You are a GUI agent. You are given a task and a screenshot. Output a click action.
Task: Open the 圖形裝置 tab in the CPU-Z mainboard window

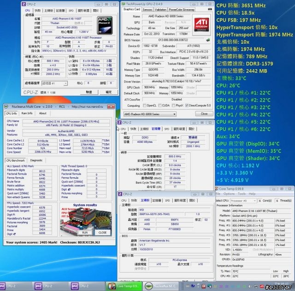click(180, 201)
